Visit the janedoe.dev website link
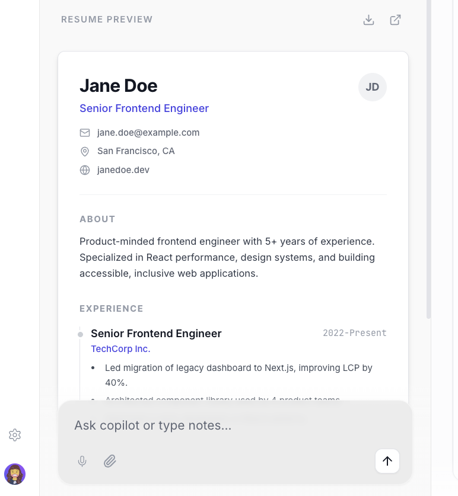The height and width of the screenshot is (496, 458). (123, 169)
